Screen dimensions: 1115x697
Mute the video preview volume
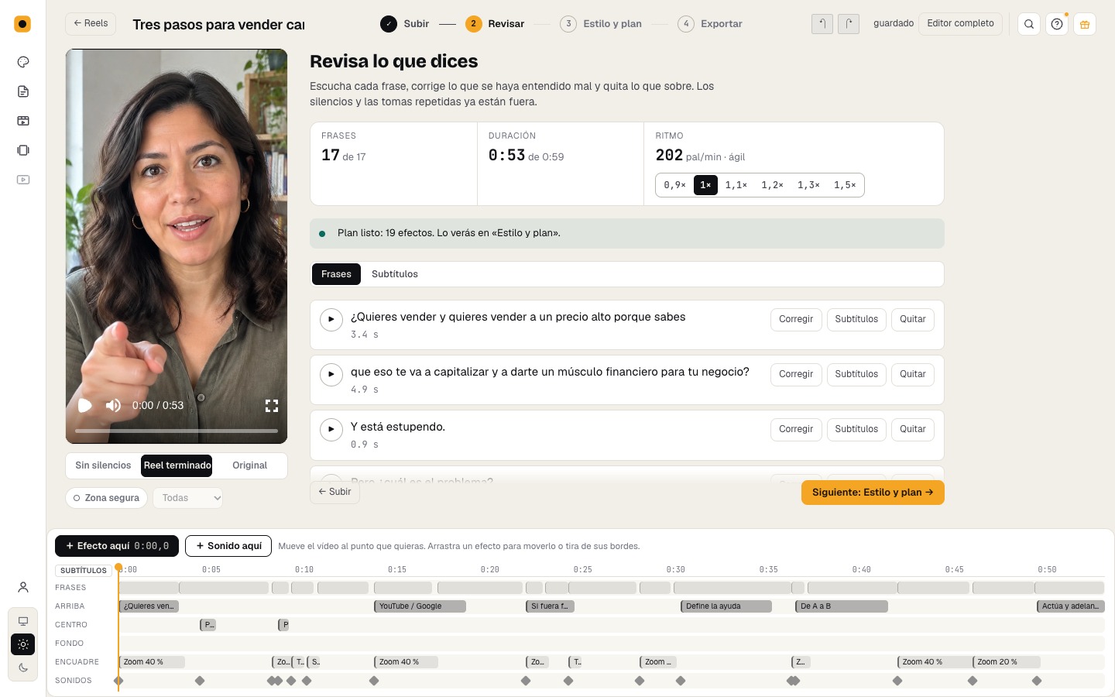[113, 405]
